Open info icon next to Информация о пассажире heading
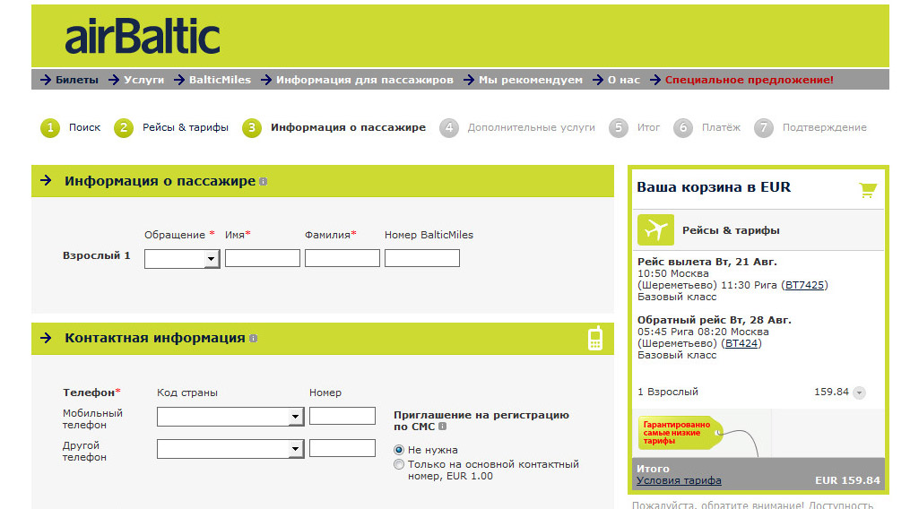This screenshot has height=509, width=910. pos(263,182)
